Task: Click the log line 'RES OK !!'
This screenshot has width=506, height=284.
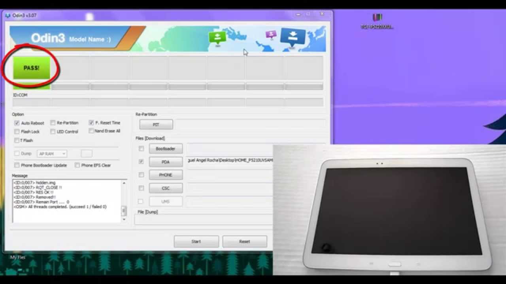Action: pos(34,192)
